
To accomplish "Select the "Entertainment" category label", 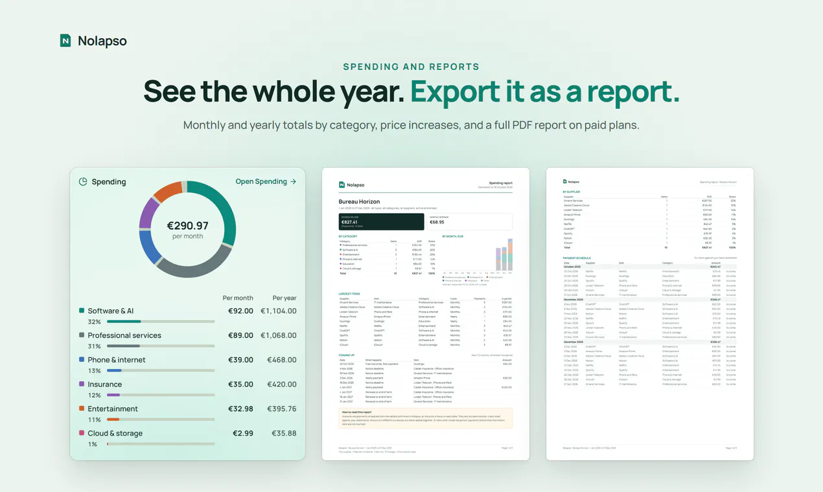I will click(113, 409).
